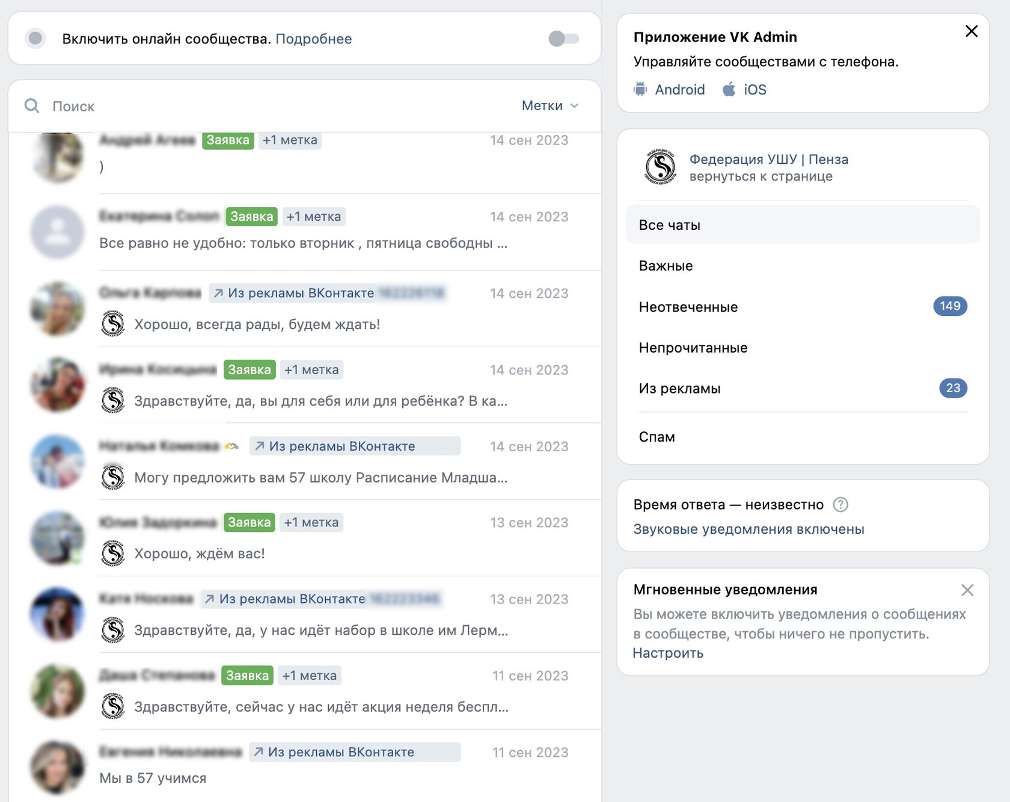Viewport: 1010px width, 802px height.
Task: Go to the Спам folder
Action: (x=803, y=437)
